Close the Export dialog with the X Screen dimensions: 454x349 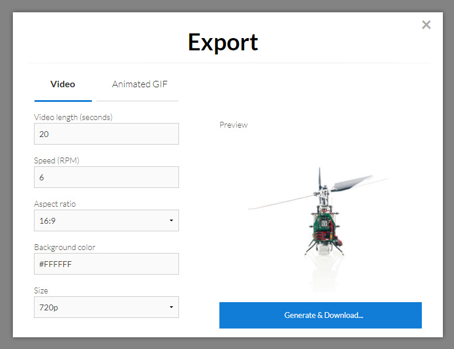tap(426, 25)
